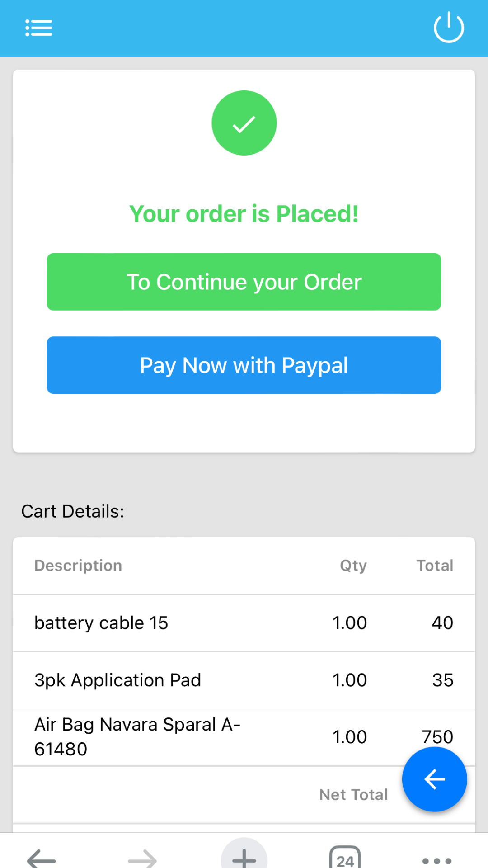The width and height of the screenshot is (488, 868).
Task: Tap the green checkmark success icon
Action: click(244, 123)
